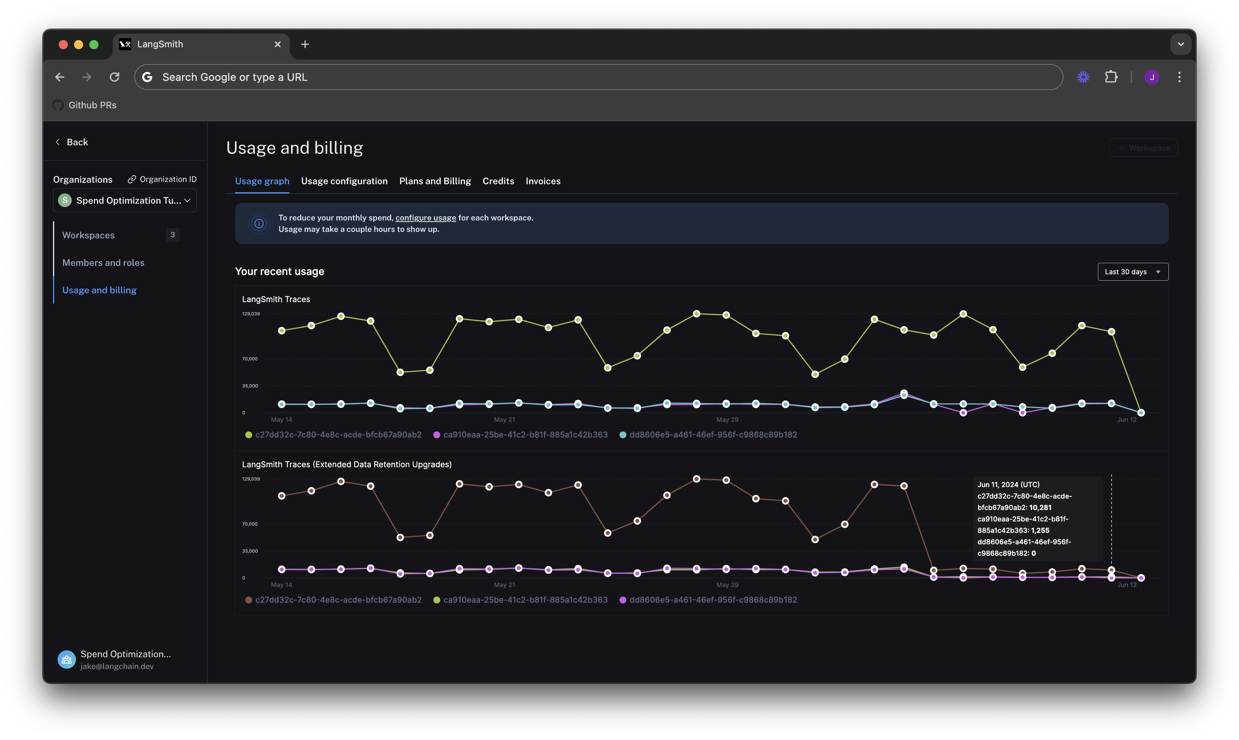Click the browser back arrow icon

tap(60, 77)
